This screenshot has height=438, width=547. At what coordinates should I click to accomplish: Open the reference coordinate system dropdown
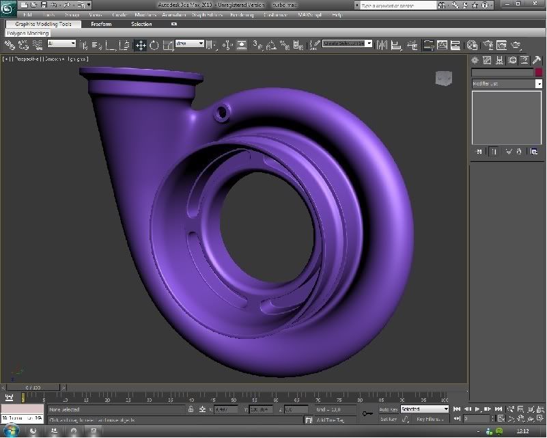(190, 44)
